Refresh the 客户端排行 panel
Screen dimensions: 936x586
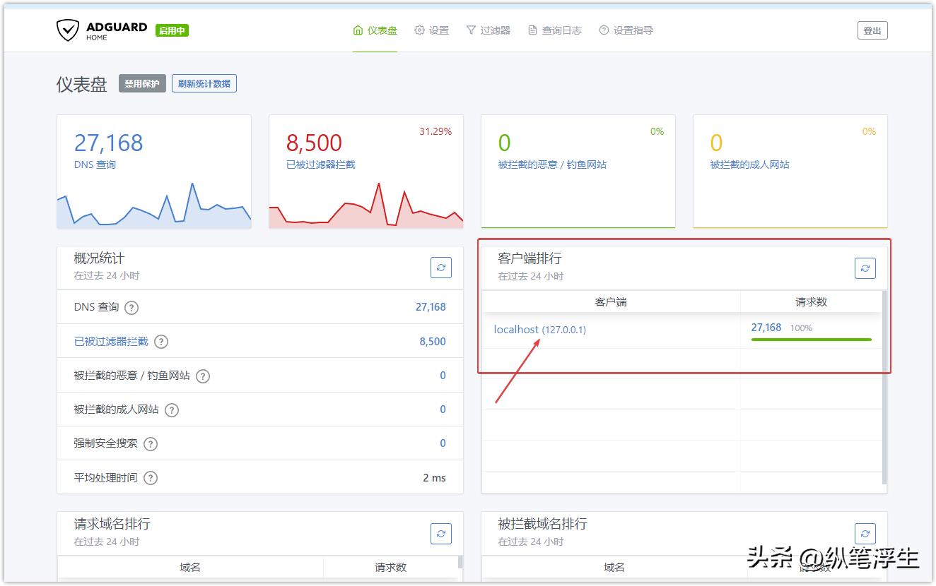pos(865,268)
